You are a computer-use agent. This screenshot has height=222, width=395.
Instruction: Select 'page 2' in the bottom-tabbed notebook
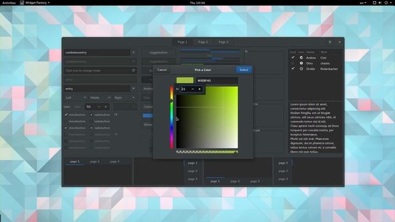pyautogui.click(x=235, y=181)
